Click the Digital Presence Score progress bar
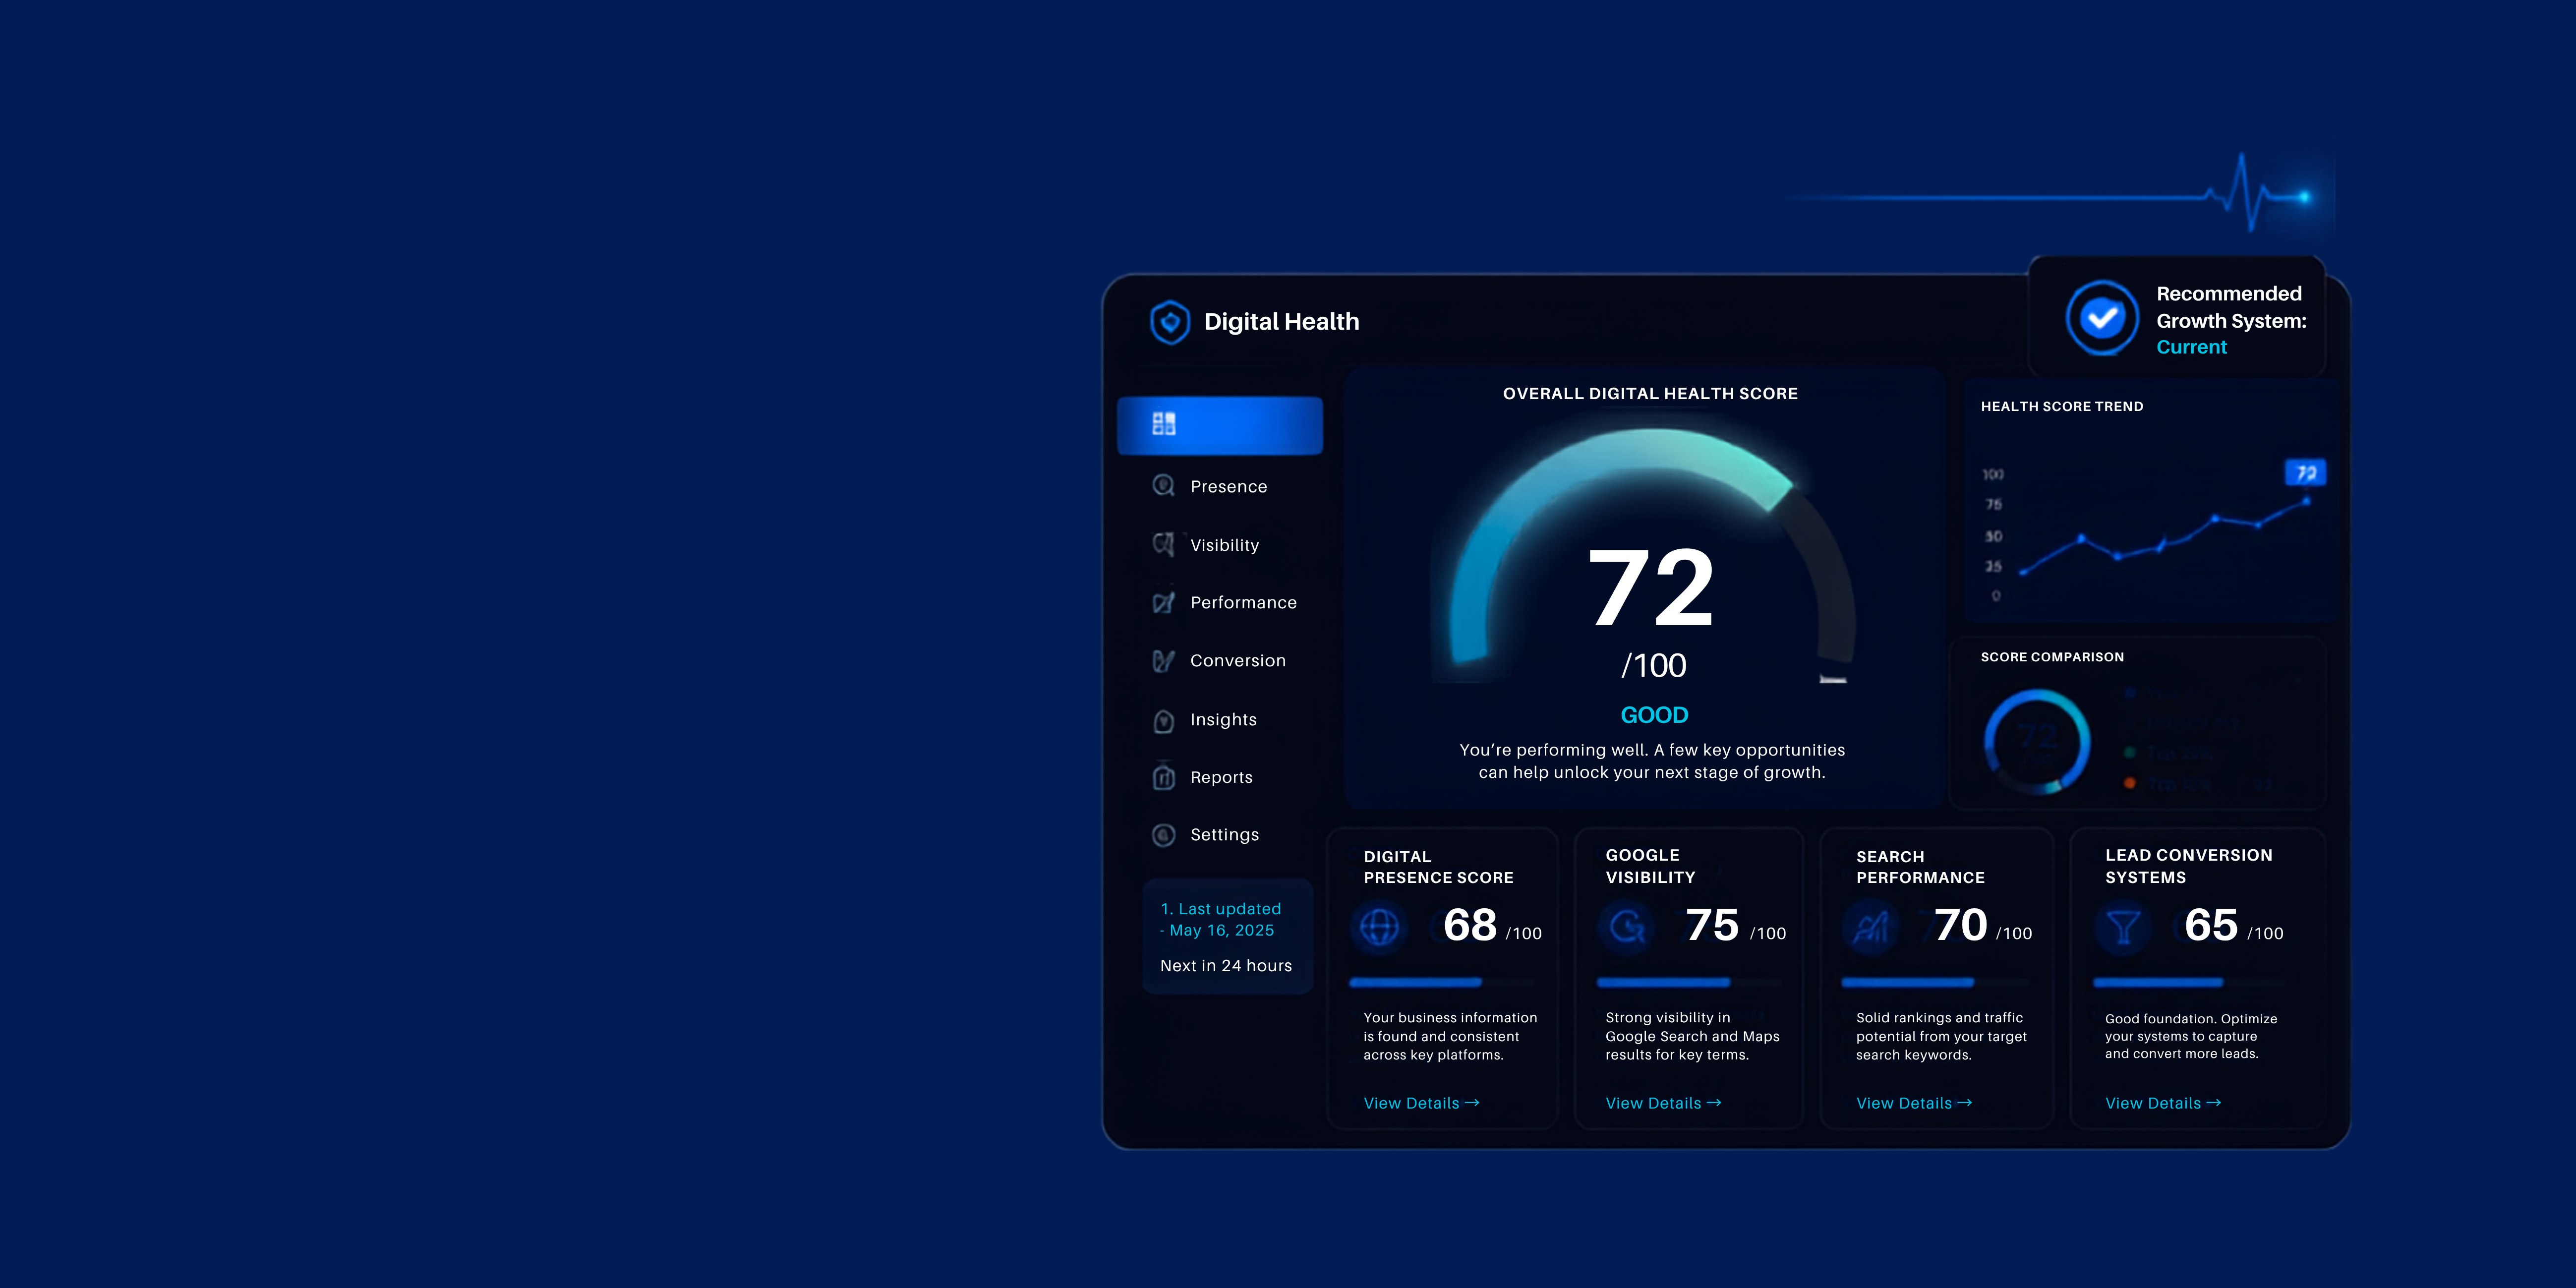The height and width of the screenshot is (1288, 2576). point(1441,983)
